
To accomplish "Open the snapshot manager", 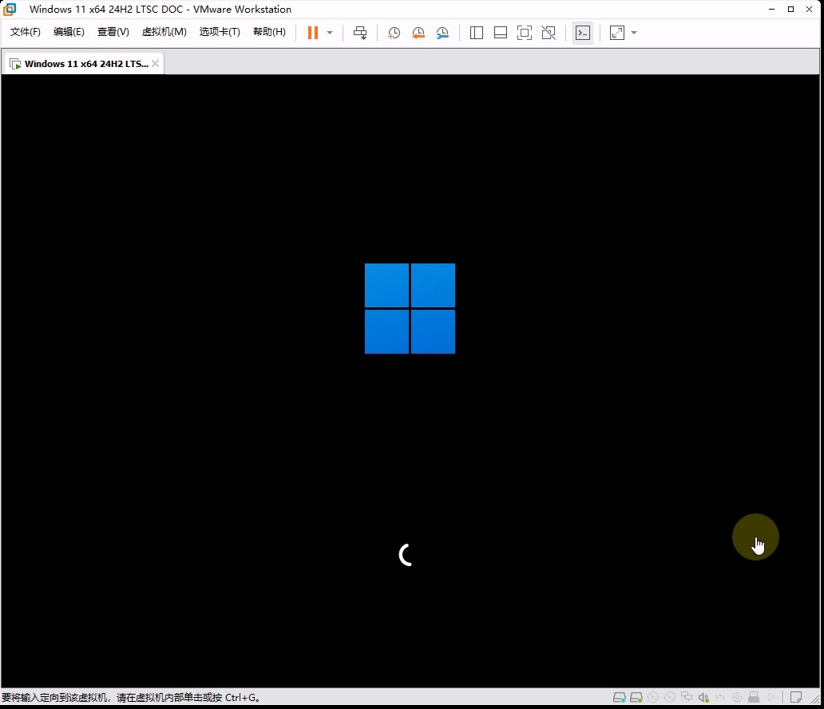I will click(442, 33).
